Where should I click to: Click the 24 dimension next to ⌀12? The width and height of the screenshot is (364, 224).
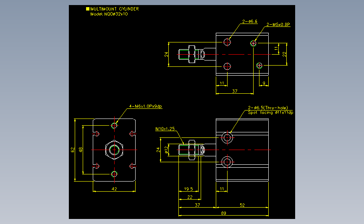click(158, 150)
